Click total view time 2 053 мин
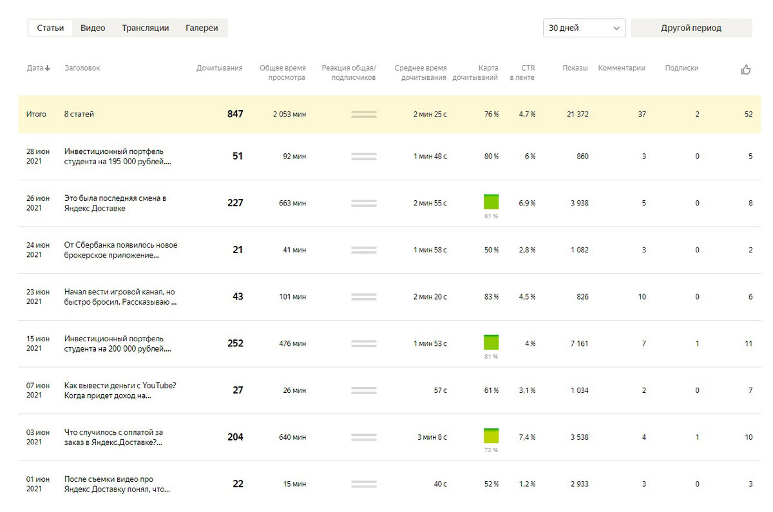Screen dimensions: 773x512 pos(289,114)
